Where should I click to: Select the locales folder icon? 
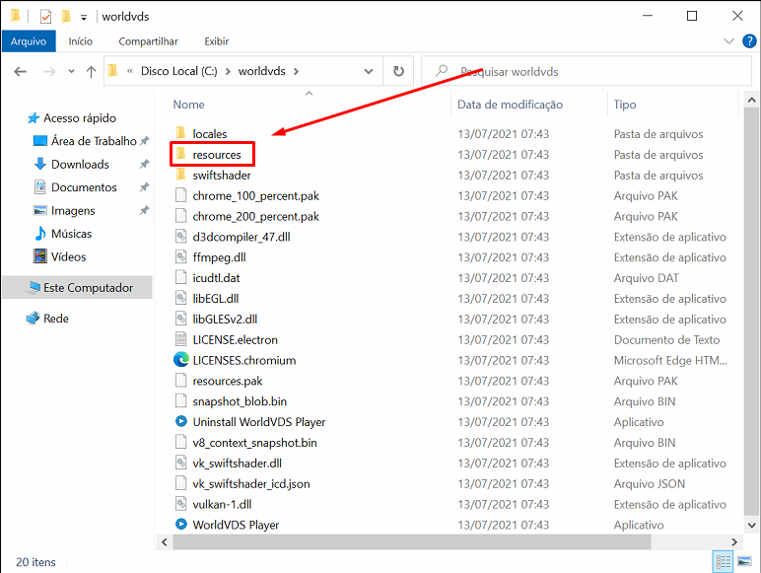point(181,133)
